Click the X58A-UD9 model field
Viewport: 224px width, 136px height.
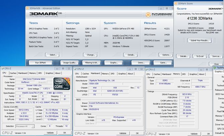(105, 84)
